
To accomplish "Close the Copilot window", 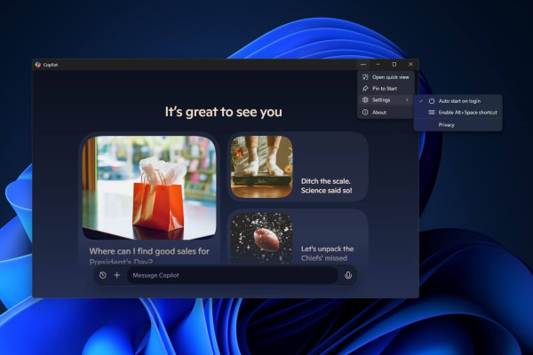I will pyautogui.click(x=410, y=64).
